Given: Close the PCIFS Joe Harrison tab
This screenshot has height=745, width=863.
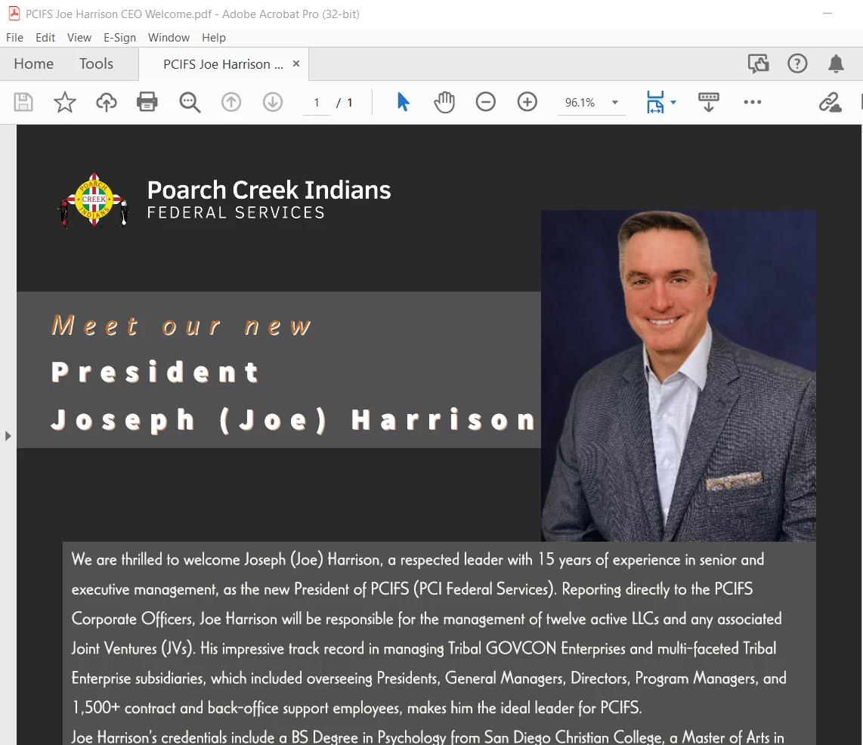Looking at the screenshot, I should point(296,63).
